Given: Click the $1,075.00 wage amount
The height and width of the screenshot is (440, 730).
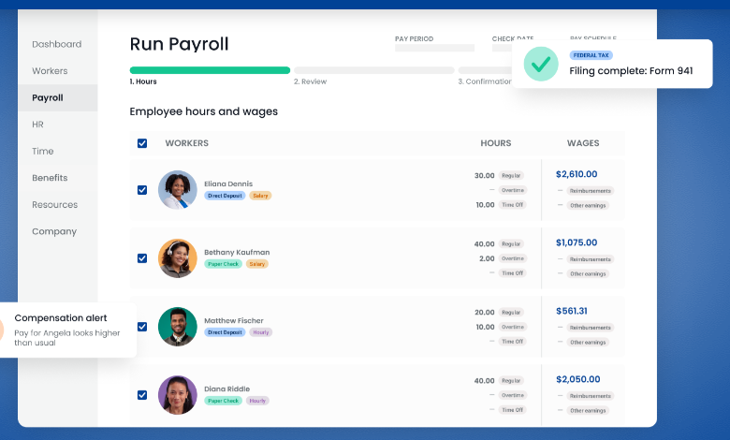Looking at the screenshot, I should pyautogui.click(x=577, y=242).
